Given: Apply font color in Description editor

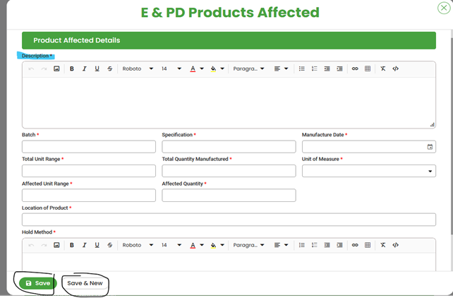Looking at the screenshot, I should coord(193,68).
